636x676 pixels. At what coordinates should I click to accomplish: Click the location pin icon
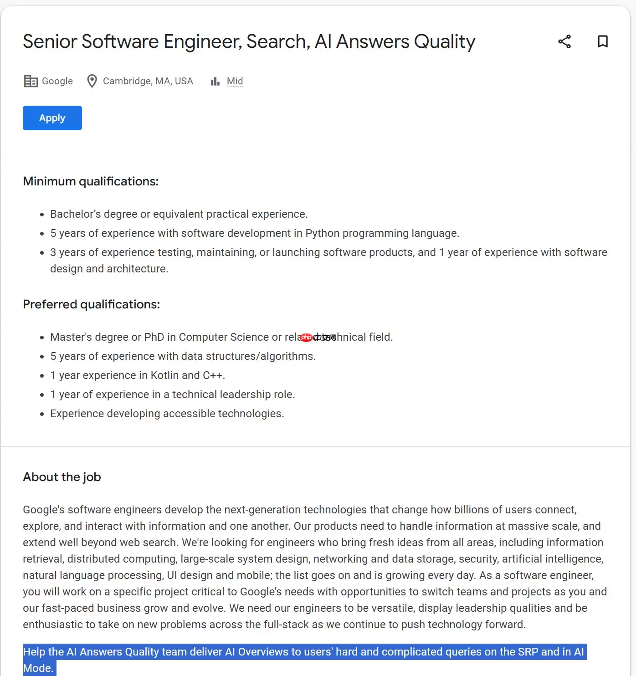pyautogui.click(x=92, y=81)
